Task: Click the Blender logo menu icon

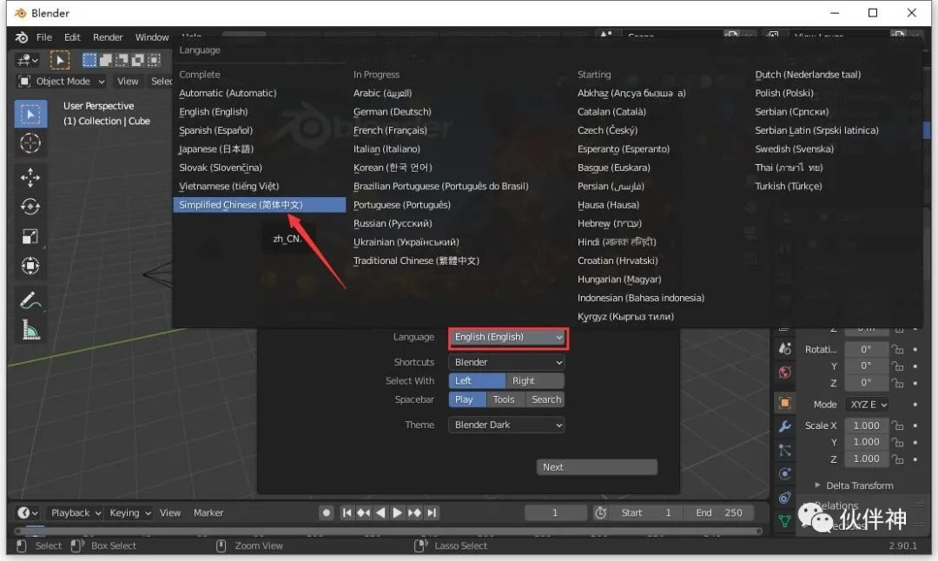Action: click(22, 37)
